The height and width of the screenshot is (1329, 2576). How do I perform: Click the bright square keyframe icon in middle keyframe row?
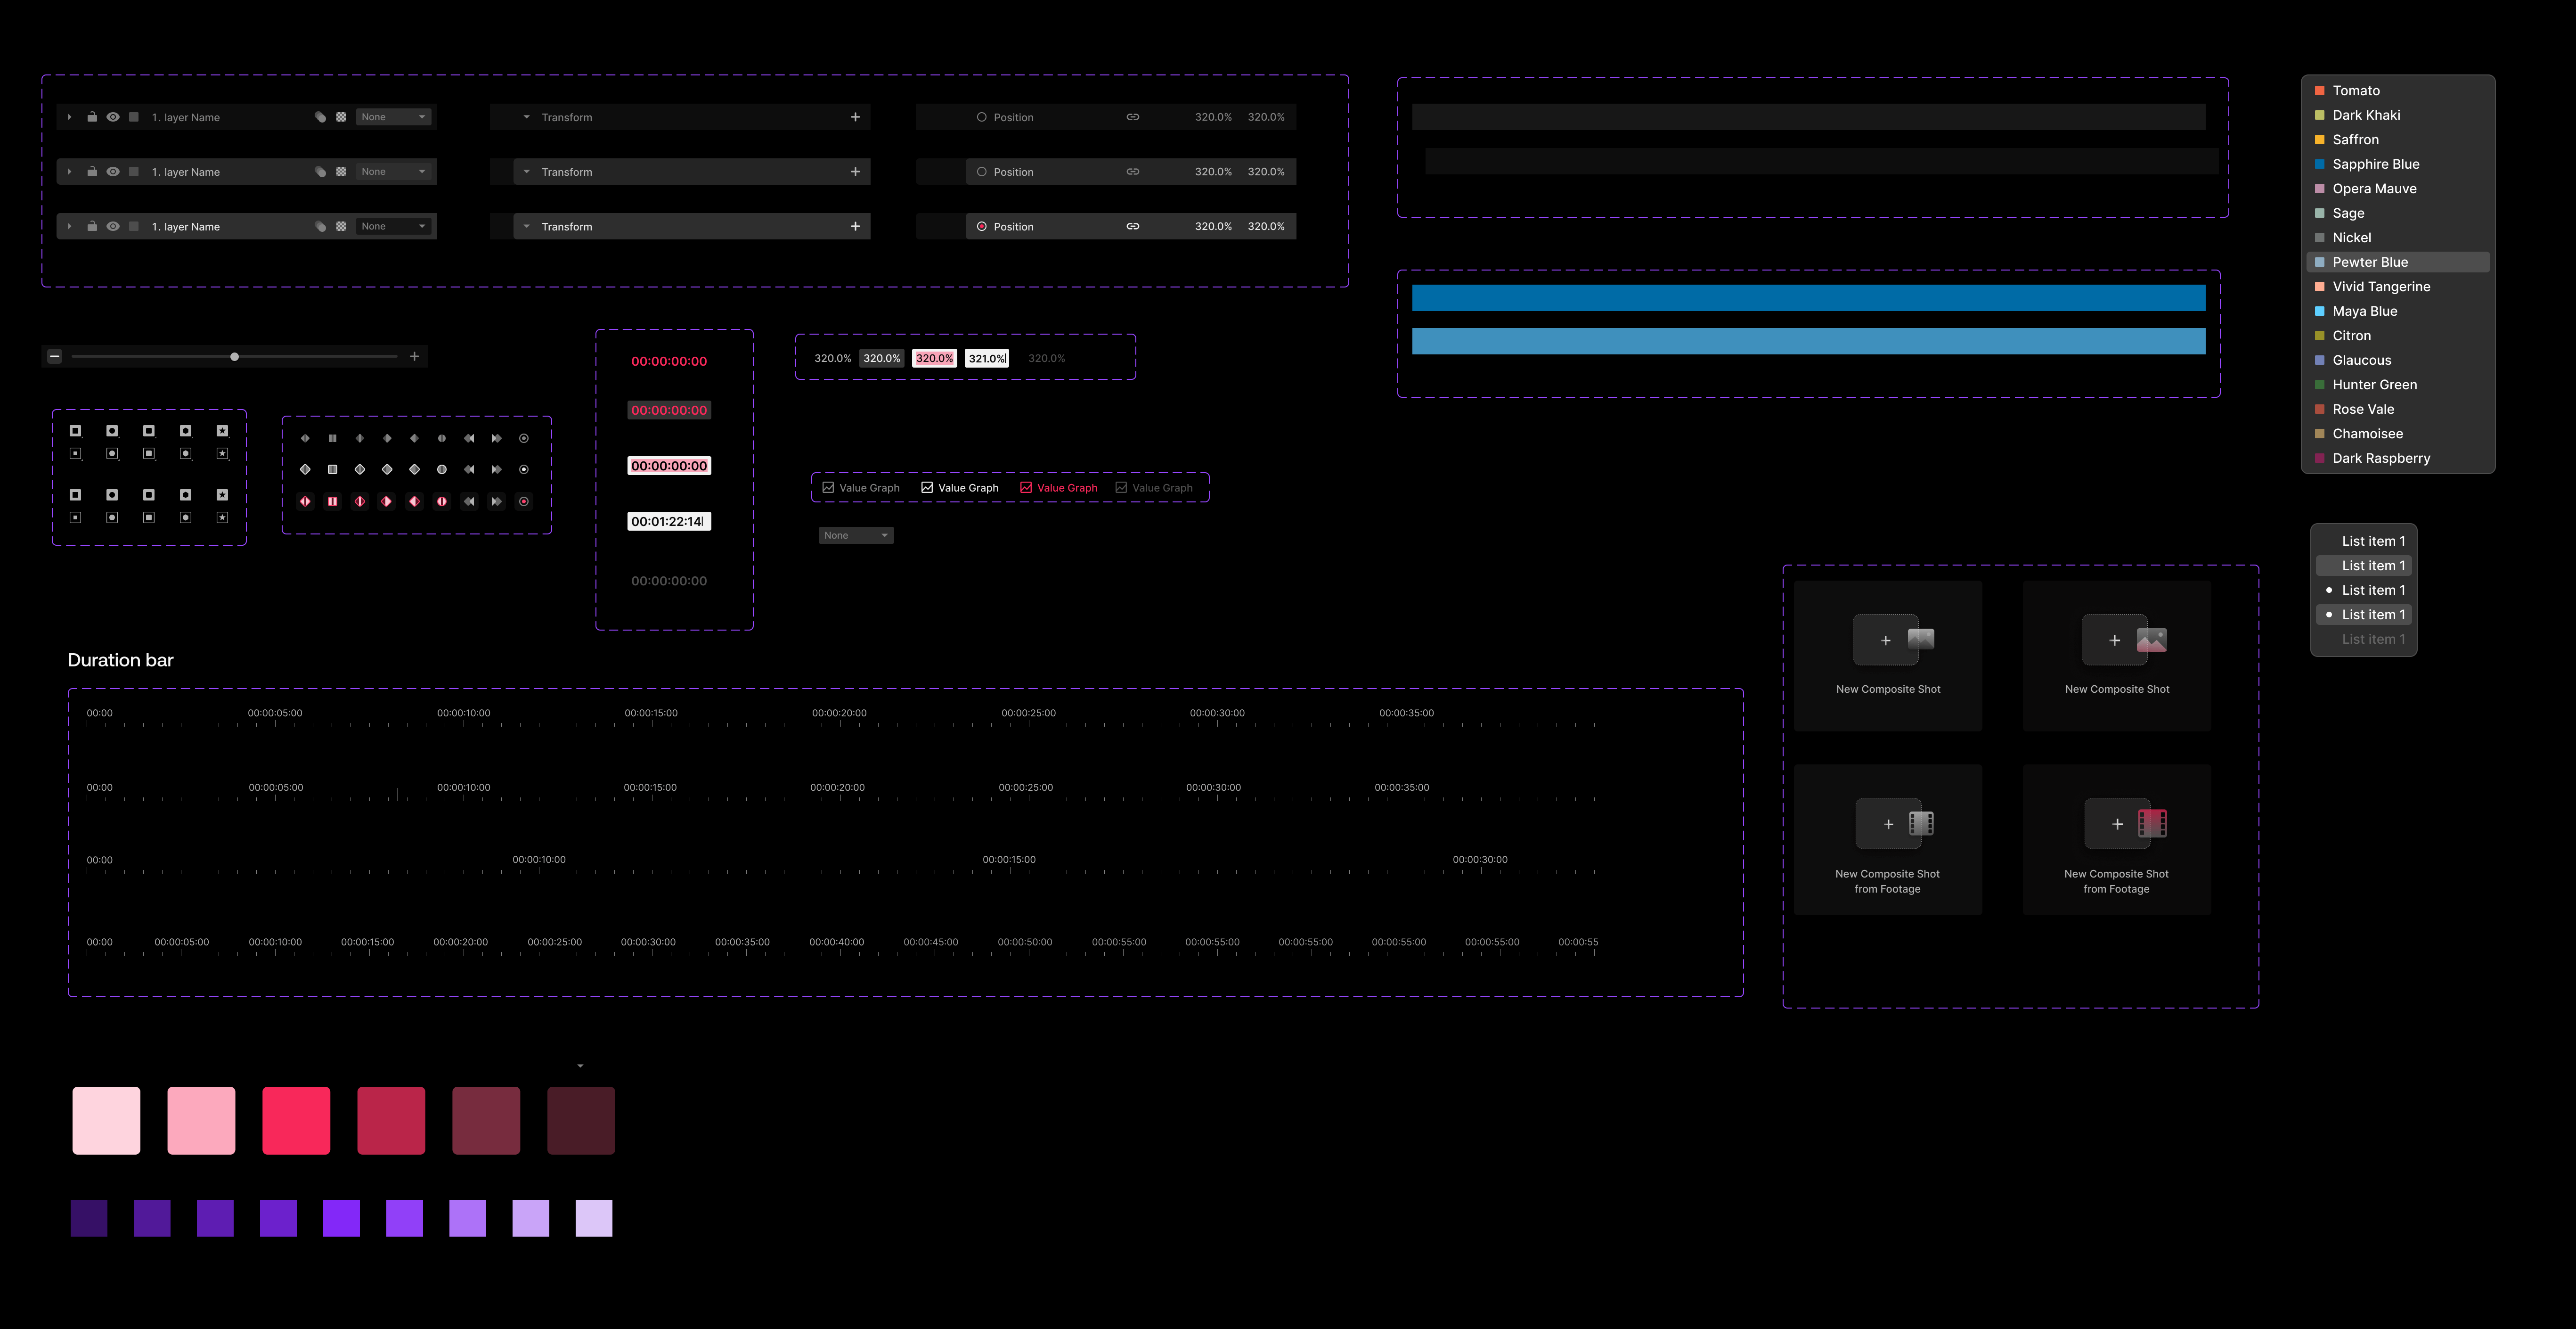[332, 469]
